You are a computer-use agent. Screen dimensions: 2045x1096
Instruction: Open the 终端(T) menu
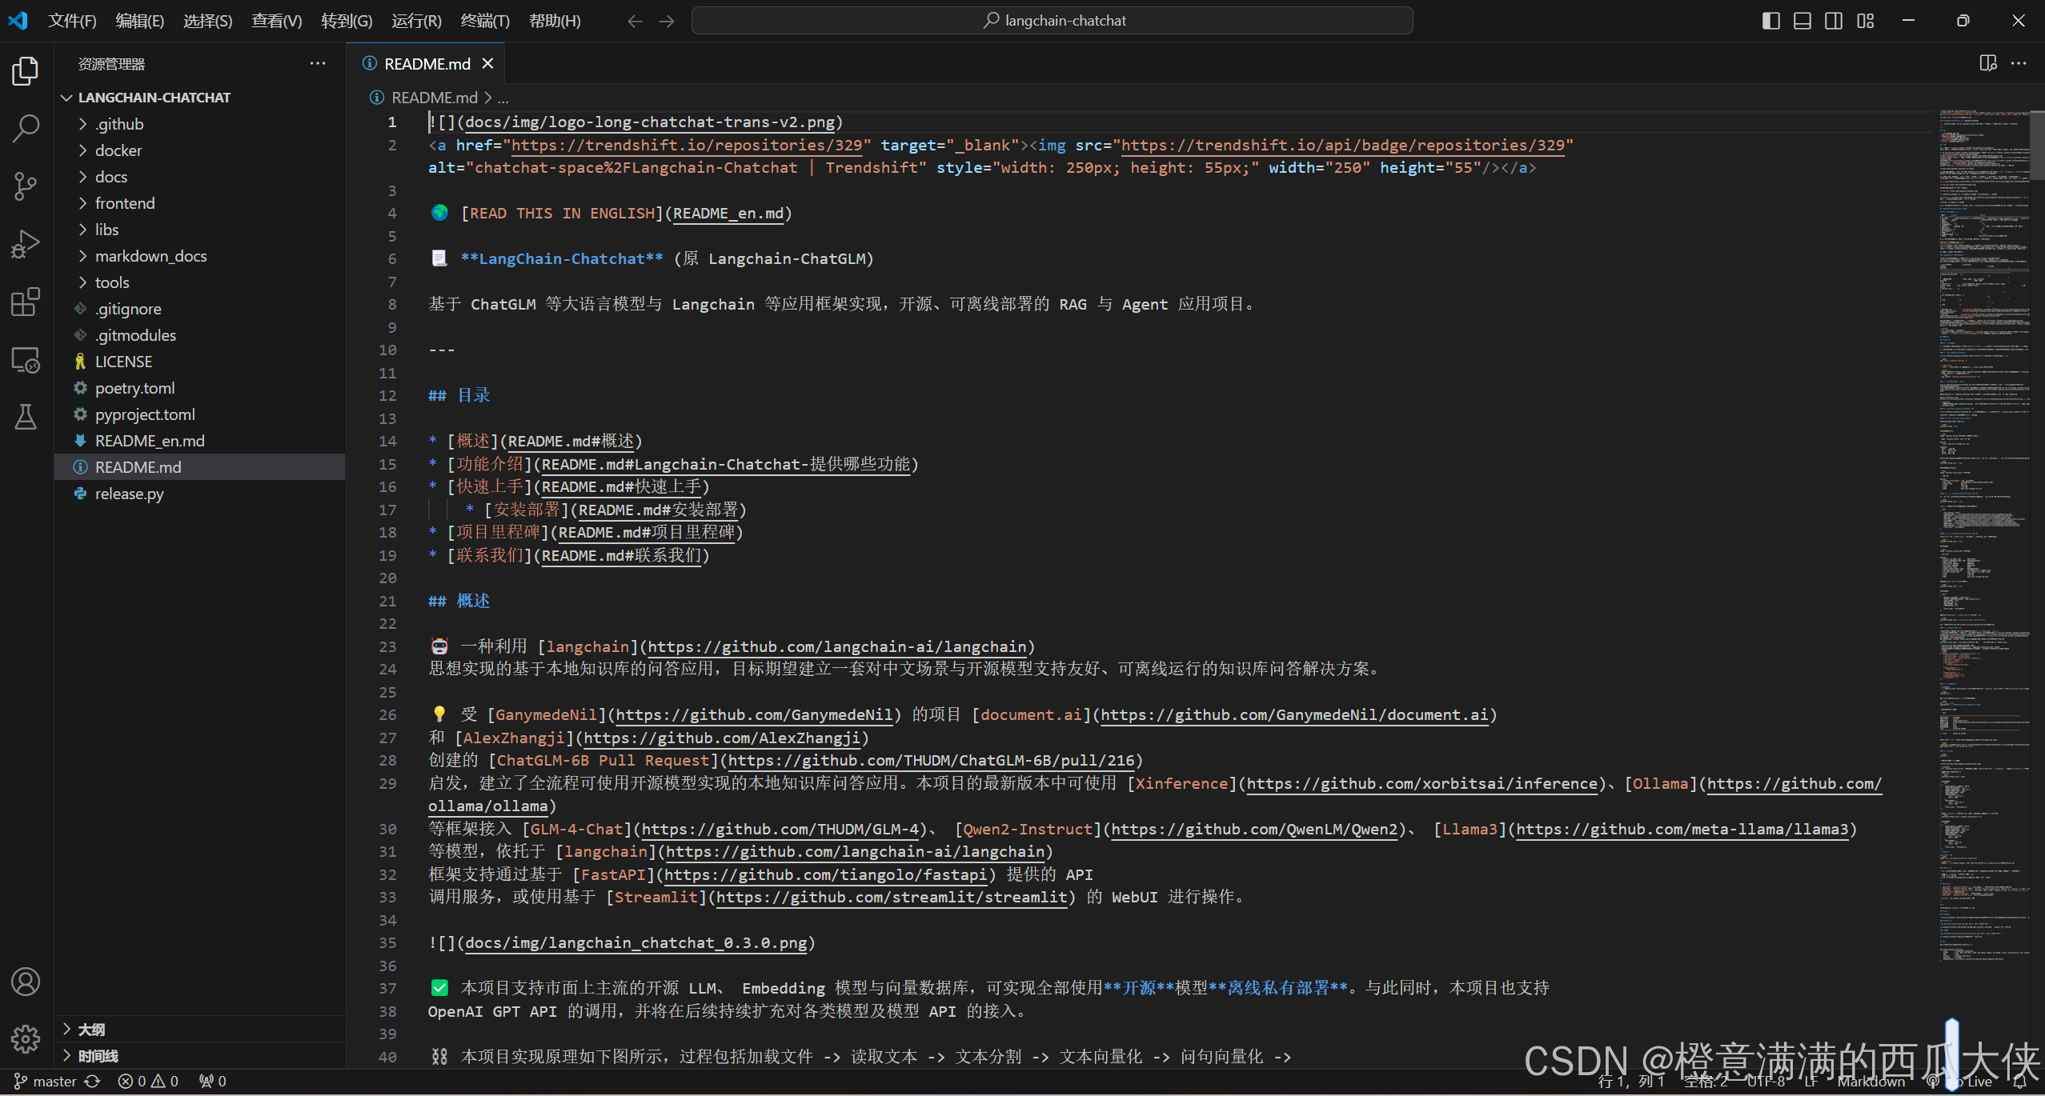point(485,21)
